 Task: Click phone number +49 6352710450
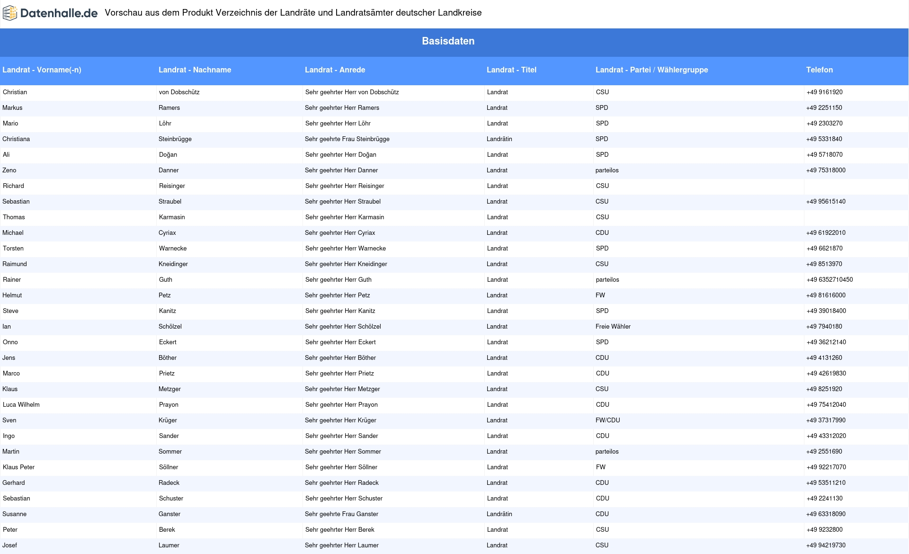pos(829,280)
